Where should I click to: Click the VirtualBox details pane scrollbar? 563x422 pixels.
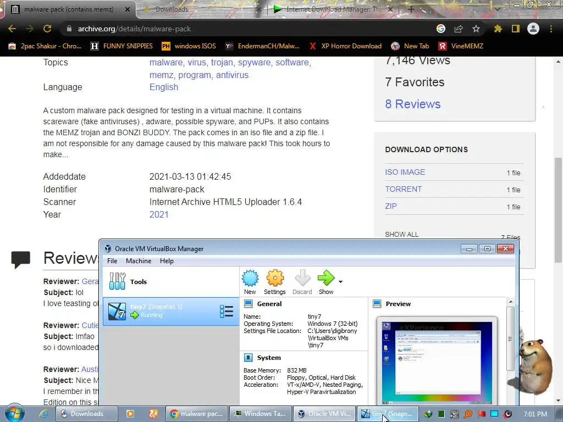511,338
